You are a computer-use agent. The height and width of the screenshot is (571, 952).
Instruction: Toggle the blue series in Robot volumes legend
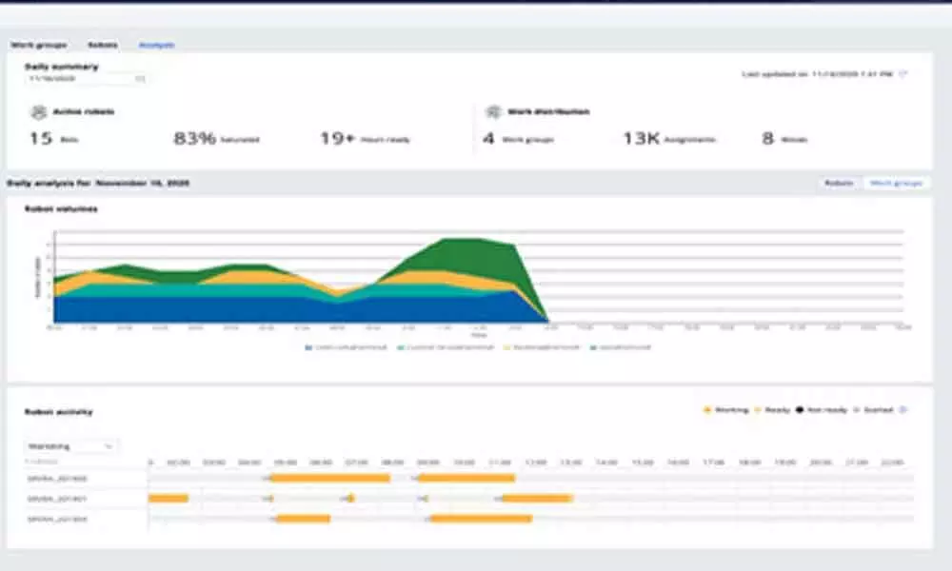tap(347, 347)
